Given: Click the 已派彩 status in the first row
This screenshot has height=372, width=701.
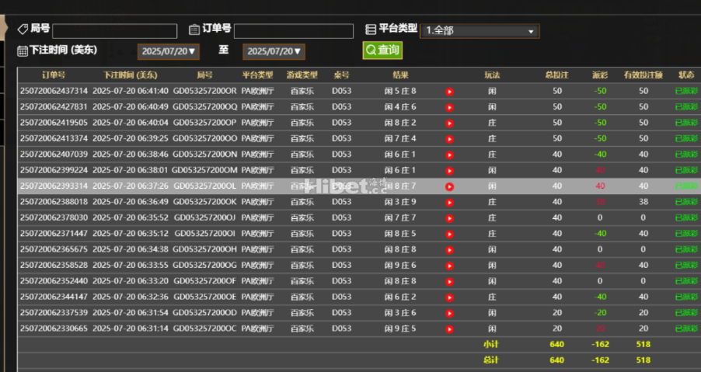Looking at the screenshot, I should pos(685,91).
